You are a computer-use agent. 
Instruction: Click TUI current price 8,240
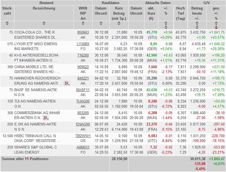click(x=152, y=101)
